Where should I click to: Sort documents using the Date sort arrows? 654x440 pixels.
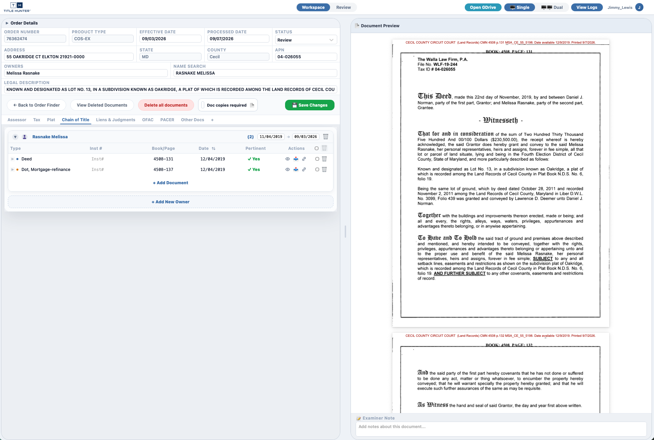[213, 148]
